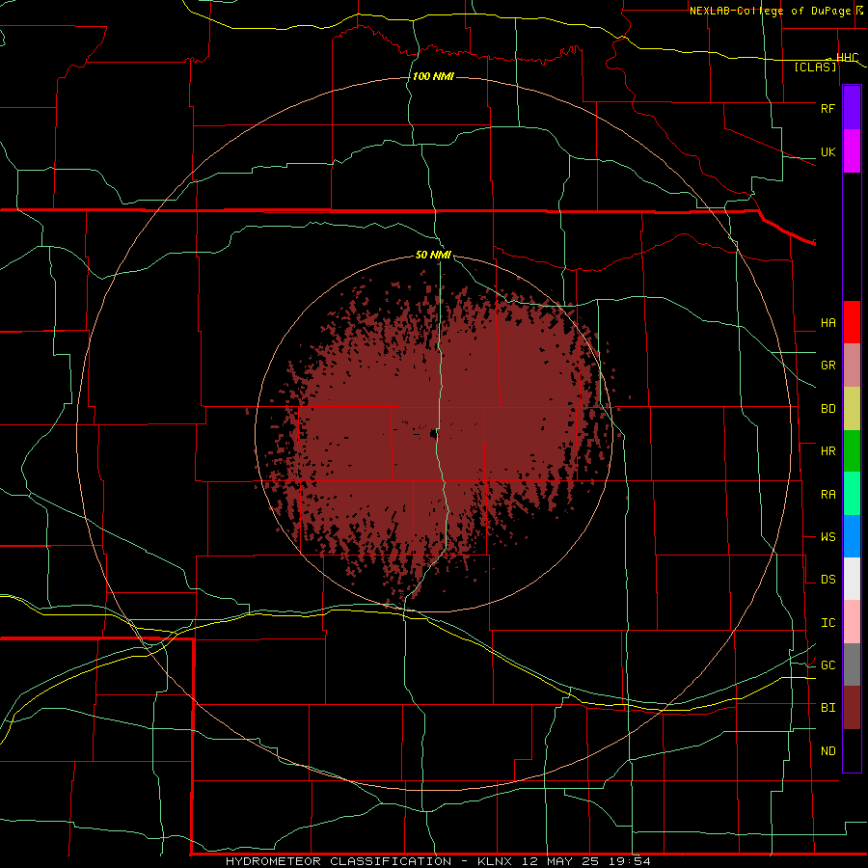Image resolution: width=868 pixels, height=868 pixels.
Task: Click the GR legend label
Action: pos(827,366)
